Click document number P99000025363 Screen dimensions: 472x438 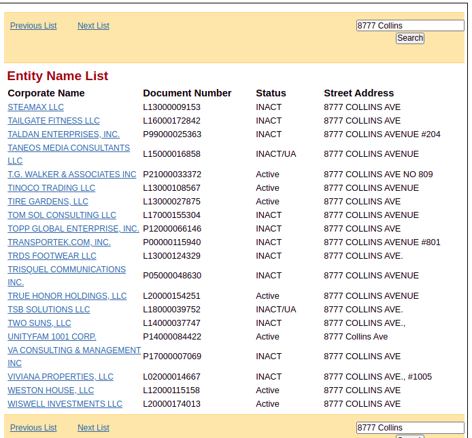click(172, 134)
